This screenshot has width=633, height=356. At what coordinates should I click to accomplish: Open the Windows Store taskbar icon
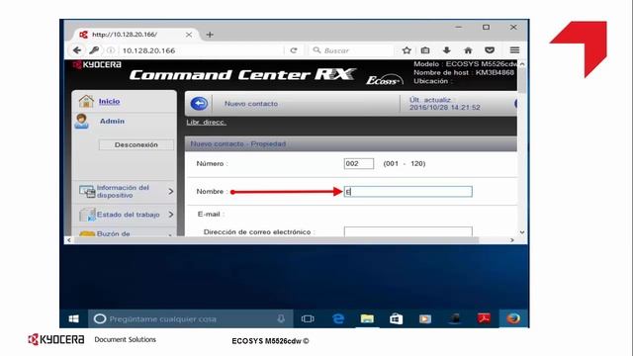click(396, 318)
